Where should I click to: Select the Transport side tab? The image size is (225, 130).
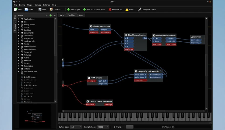[15, 27]
